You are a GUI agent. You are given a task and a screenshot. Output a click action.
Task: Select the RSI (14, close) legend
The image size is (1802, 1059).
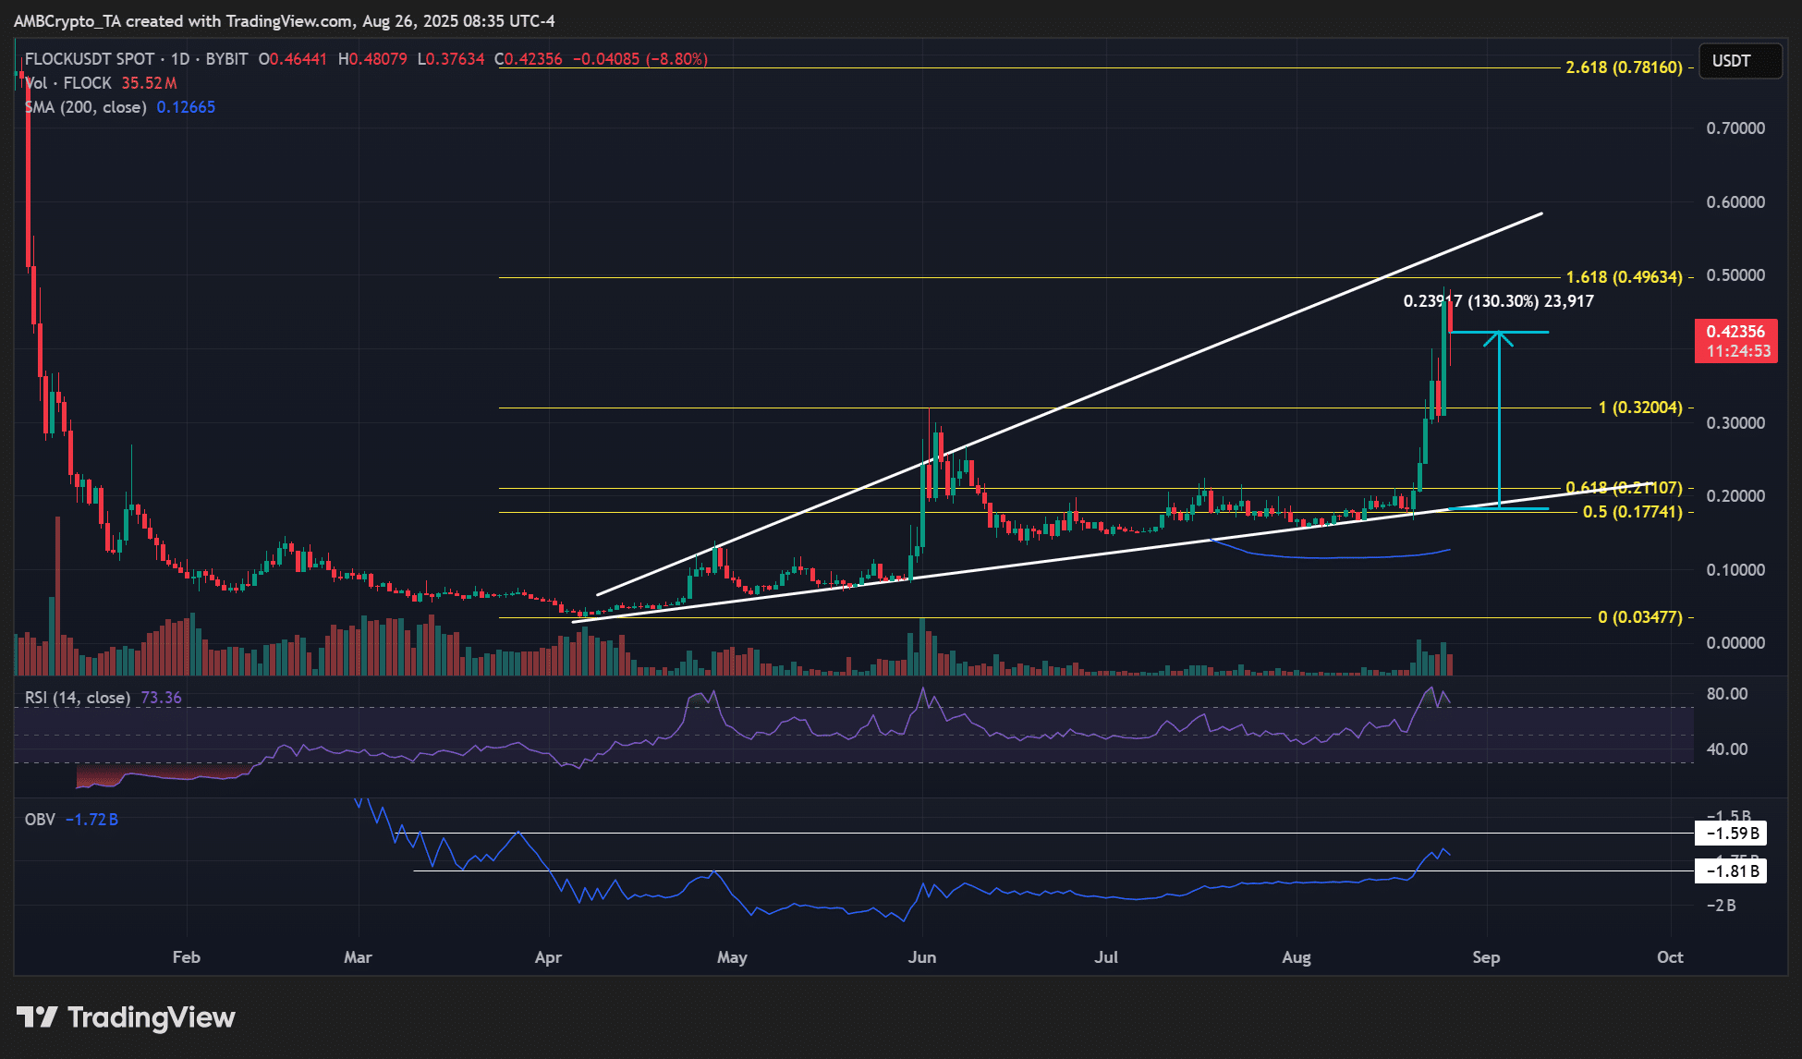(x=78, y=698)
